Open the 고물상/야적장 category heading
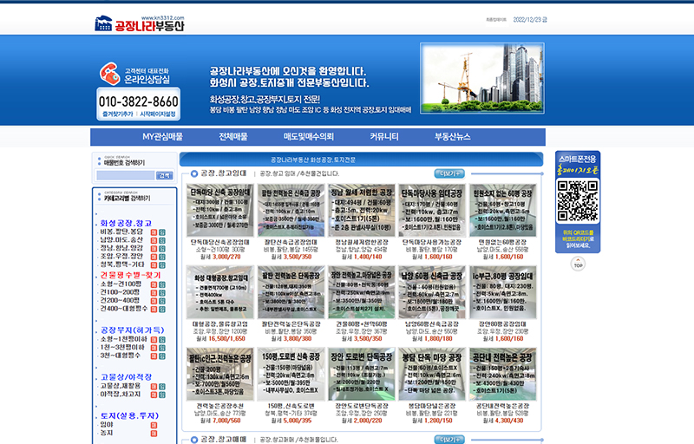This screenshot has width=694, height=444. [126, 377]
